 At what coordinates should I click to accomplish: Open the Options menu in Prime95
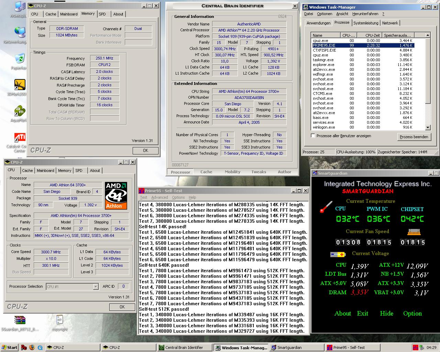178,197
